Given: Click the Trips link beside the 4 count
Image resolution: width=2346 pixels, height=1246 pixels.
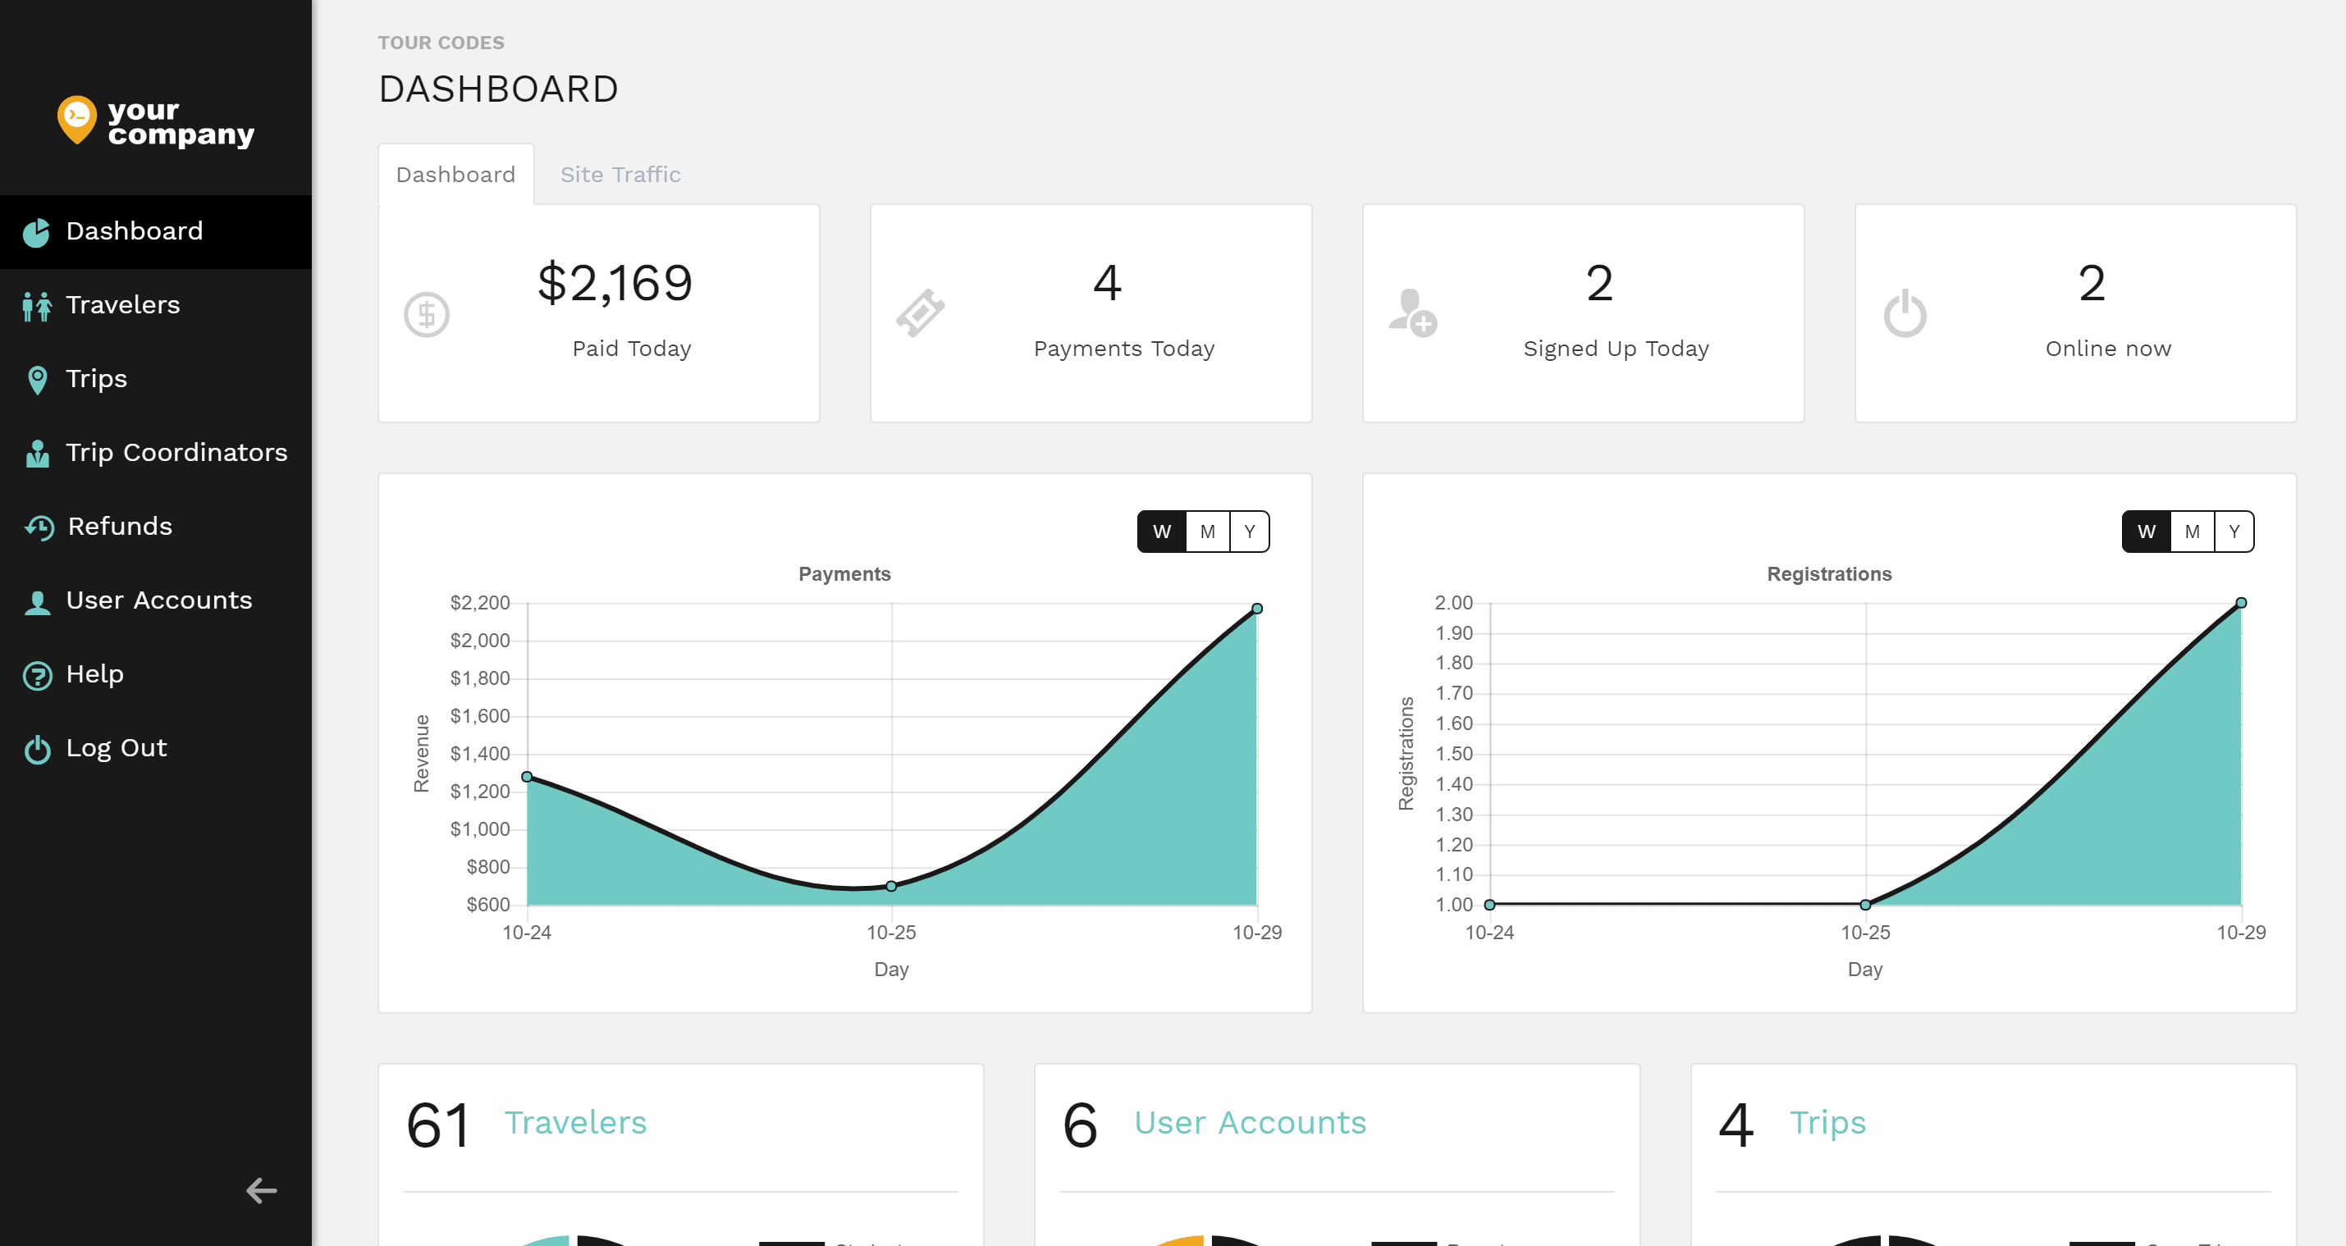Looking at the screenshot, I should click(x=1827, y=1122).
